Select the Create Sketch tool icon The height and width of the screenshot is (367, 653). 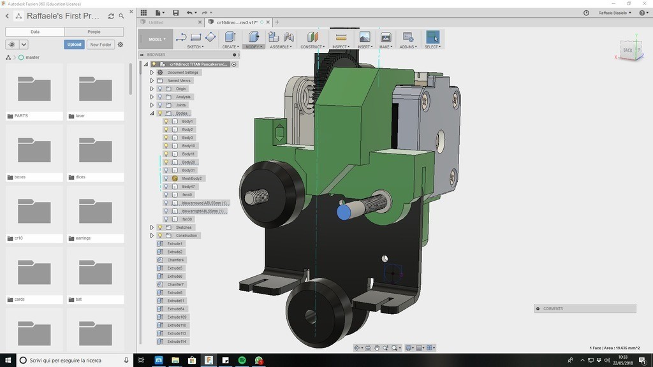point(181,38)
